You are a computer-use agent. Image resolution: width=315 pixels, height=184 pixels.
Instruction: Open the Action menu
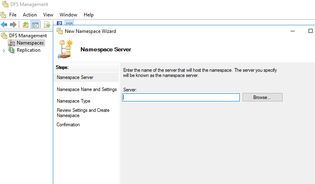pos(30,15)
